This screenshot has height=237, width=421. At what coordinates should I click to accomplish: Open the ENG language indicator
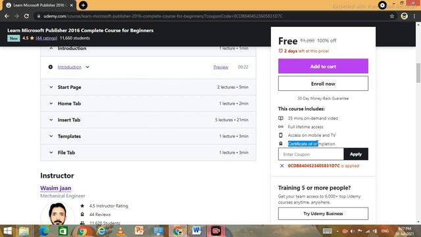[x=385, y=231]
